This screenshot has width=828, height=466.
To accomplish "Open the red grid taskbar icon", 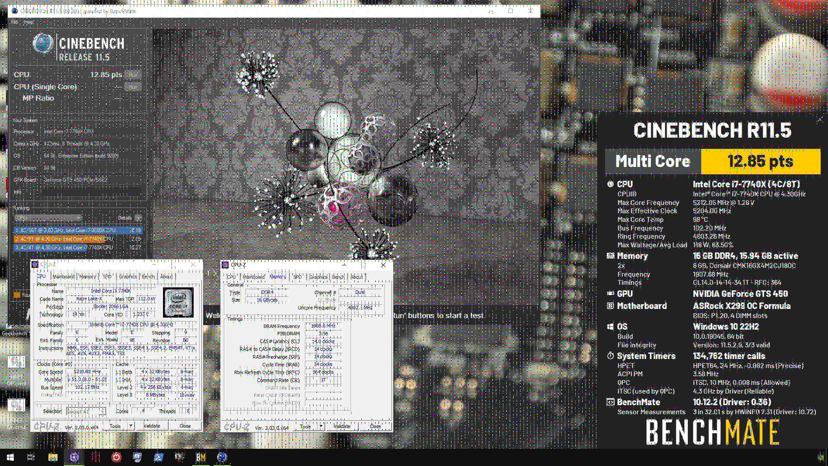I will [x=95, y=457].
